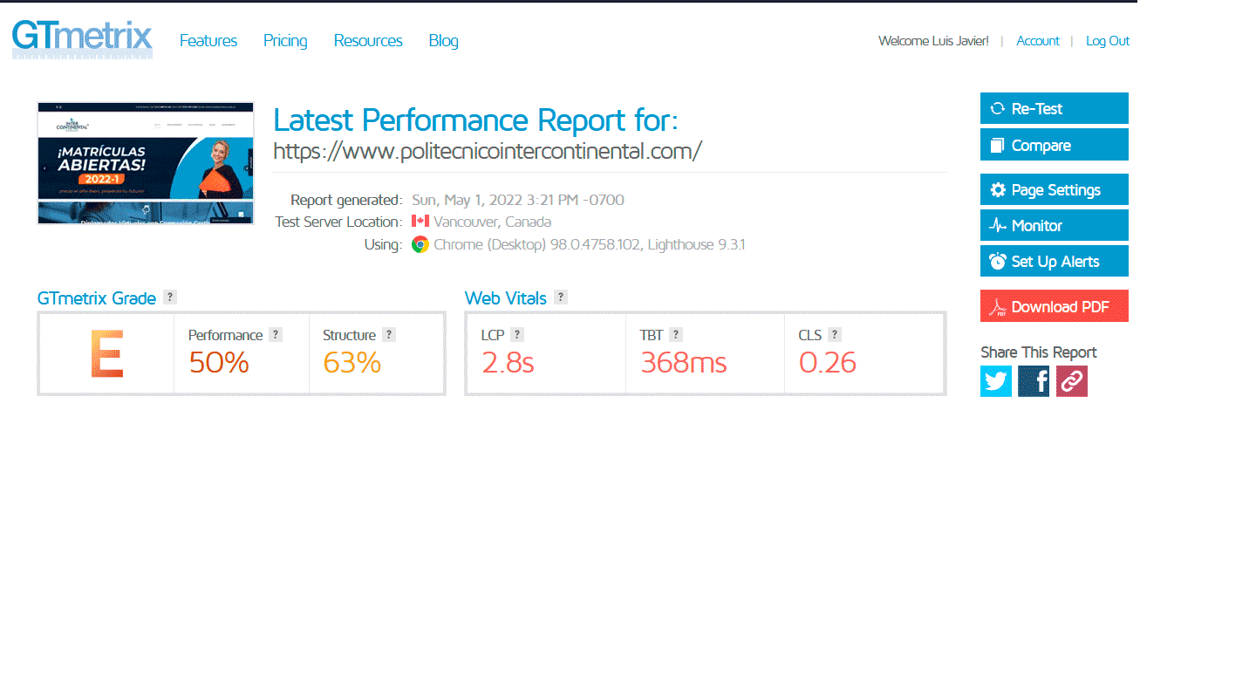This screenshot has width=1256, height=677.
Task: Share the report on Twitter
Action: 995,381
